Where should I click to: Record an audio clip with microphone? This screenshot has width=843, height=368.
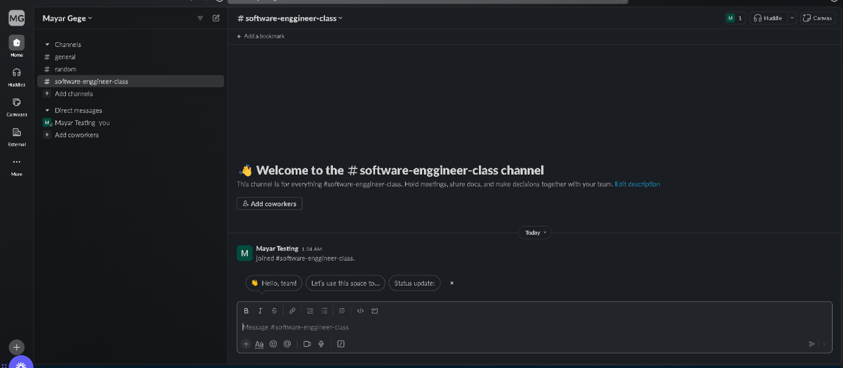[321, 344]
